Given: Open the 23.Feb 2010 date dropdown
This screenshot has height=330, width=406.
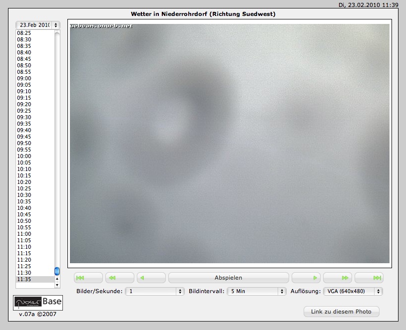Looking at the screenshot, I should pyautogui.click(x=38, y=25).
